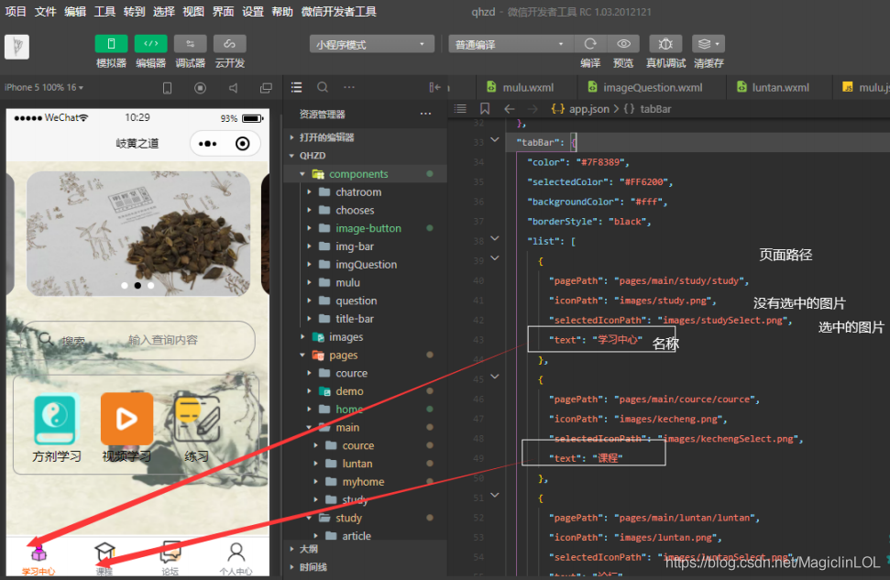Open the 工具 menu in the menu bar

[104, 12]
